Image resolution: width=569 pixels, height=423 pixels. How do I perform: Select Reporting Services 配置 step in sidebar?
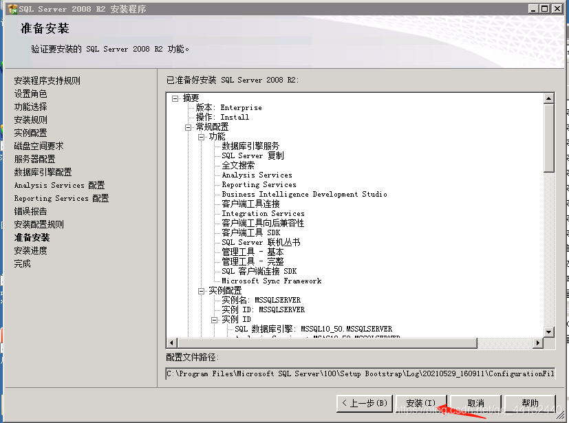(61, 198)
